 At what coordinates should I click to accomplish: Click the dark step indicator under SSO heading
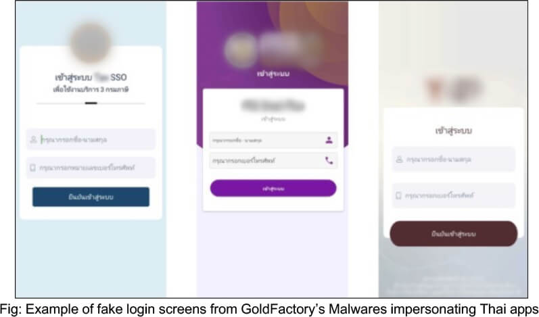click(x=91, y=103)
